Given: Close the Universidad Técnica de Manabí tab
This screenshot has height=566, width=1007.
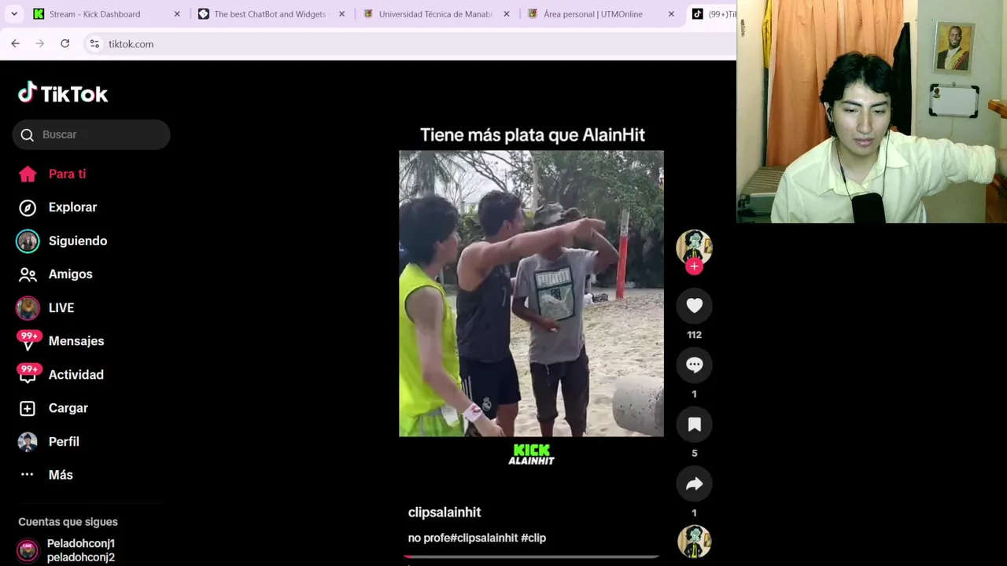Looking at the screenshot, I should coord(507,14).
